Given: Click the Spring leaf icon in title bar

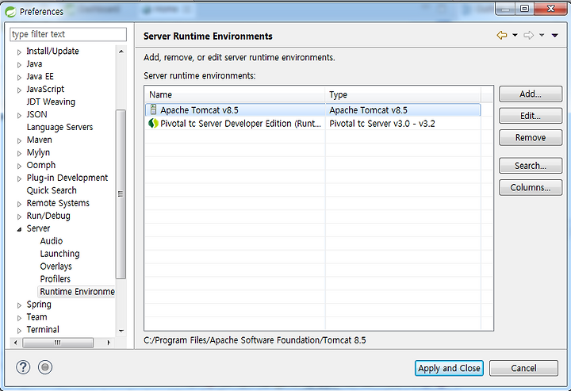Looking at the screenshot, I should tap(10, 12).
